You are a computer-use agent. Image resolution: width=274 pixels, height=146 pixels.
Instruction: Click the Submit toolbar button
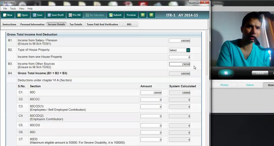coord(115,15)
